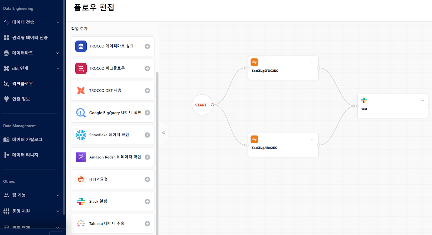Open 연결 정보 in sidebar
432x235 pixels.
tap(21, 99)
